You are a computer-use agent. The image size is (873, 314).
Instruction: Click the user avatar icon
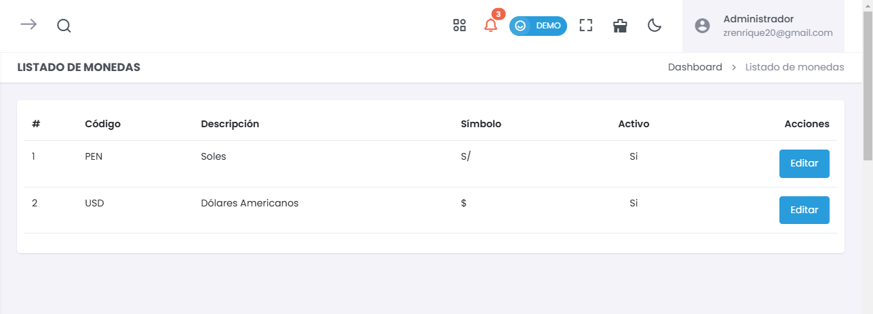pyautogui.click(x=702, y=26)
